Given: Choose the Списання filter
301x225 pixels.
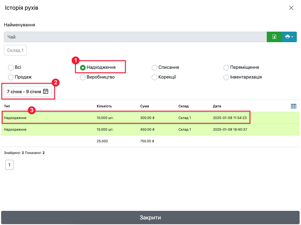Looking at the screenshot, I should click(155, 68).
